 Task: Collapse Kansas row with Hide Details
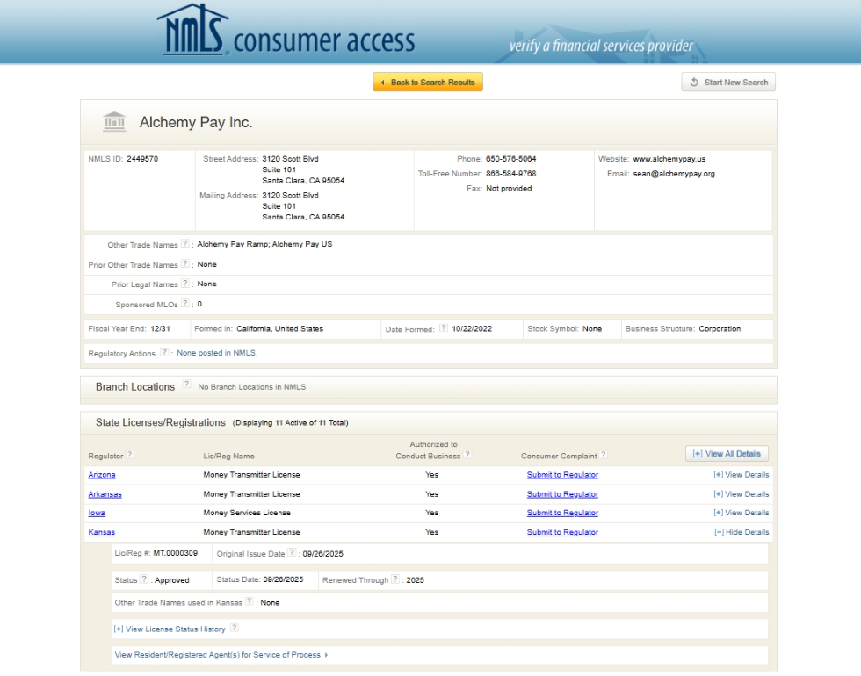tap(742, 532)
